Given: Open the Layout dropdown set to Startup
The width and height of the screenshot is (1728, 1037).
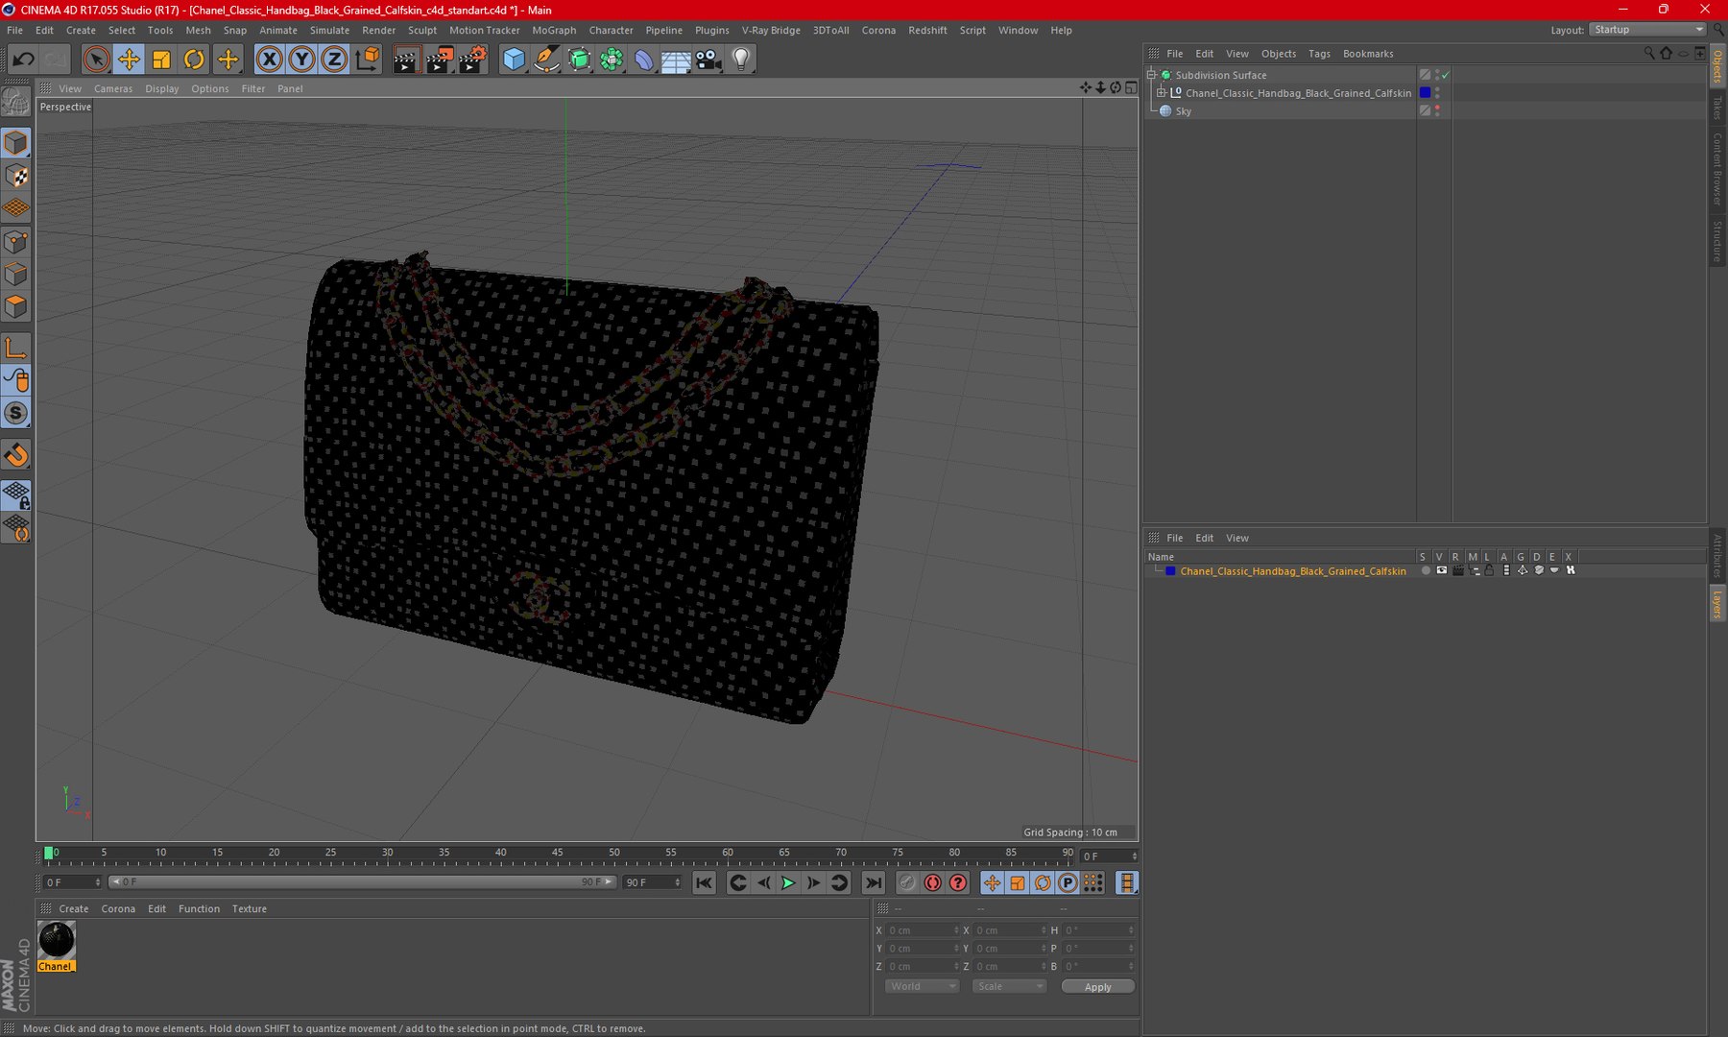Looking at the screenshot, I should 1647,30.
